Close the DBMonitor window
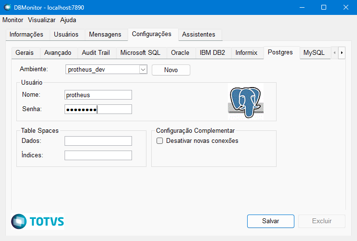 (x=345, y=7)
